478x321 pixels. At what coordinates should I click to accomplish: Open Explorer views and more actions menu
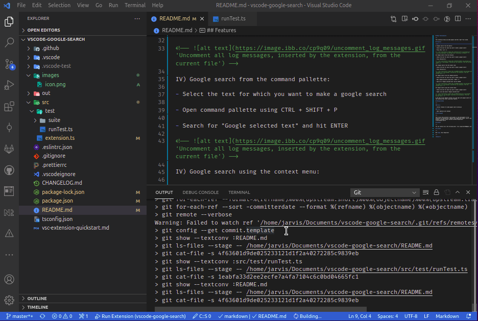click(x=137, y=18)
